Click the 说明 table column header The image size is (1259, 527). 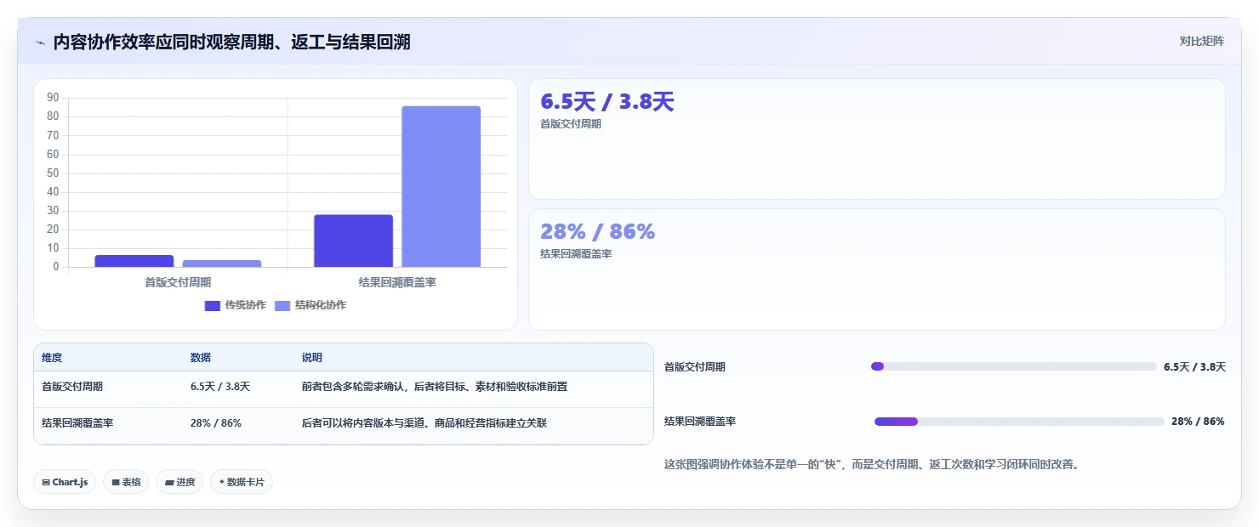[312, 358]
